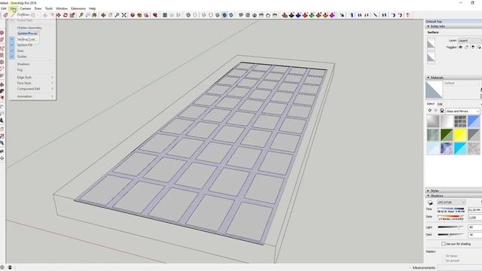Click the green solid tools icon
This screenshot has height=271, width=482.
(312, 15)
